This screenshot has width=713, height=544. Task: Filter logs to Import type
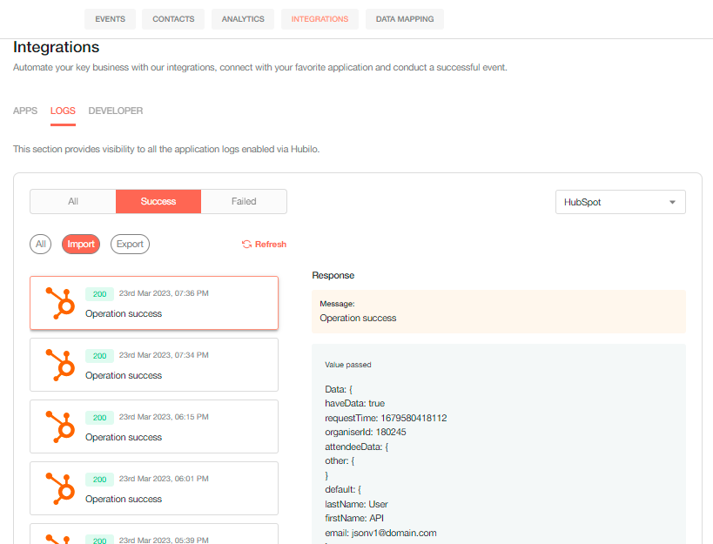pyautogui.click(x=81, y=244)
